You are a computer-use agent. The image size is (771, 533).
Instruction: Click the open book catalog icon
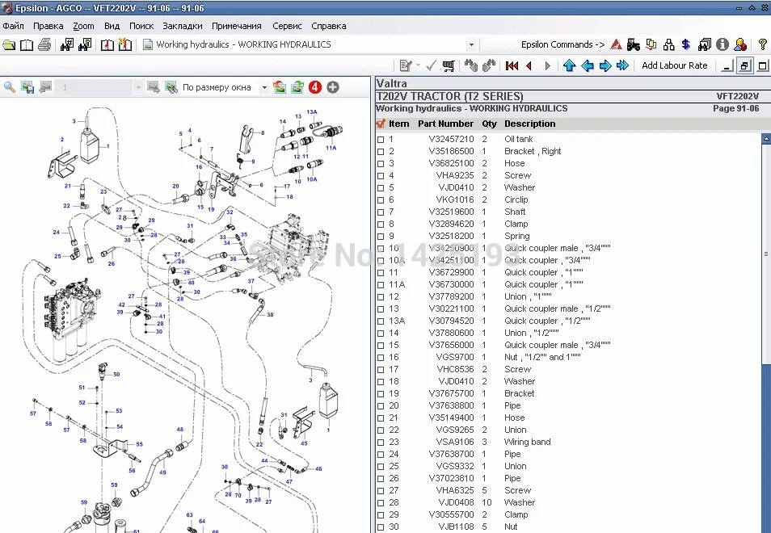coord(27,44)
